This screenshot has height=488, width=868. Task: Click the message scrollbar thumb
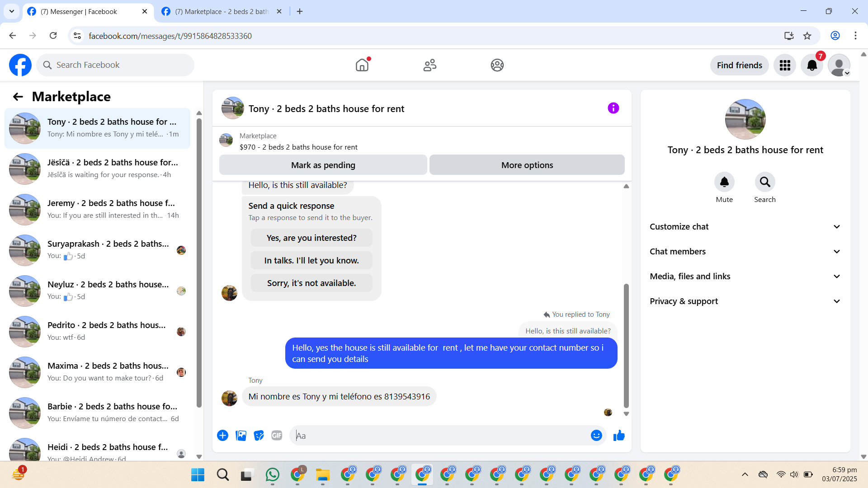pyautogui.click(x=626, y=346)
